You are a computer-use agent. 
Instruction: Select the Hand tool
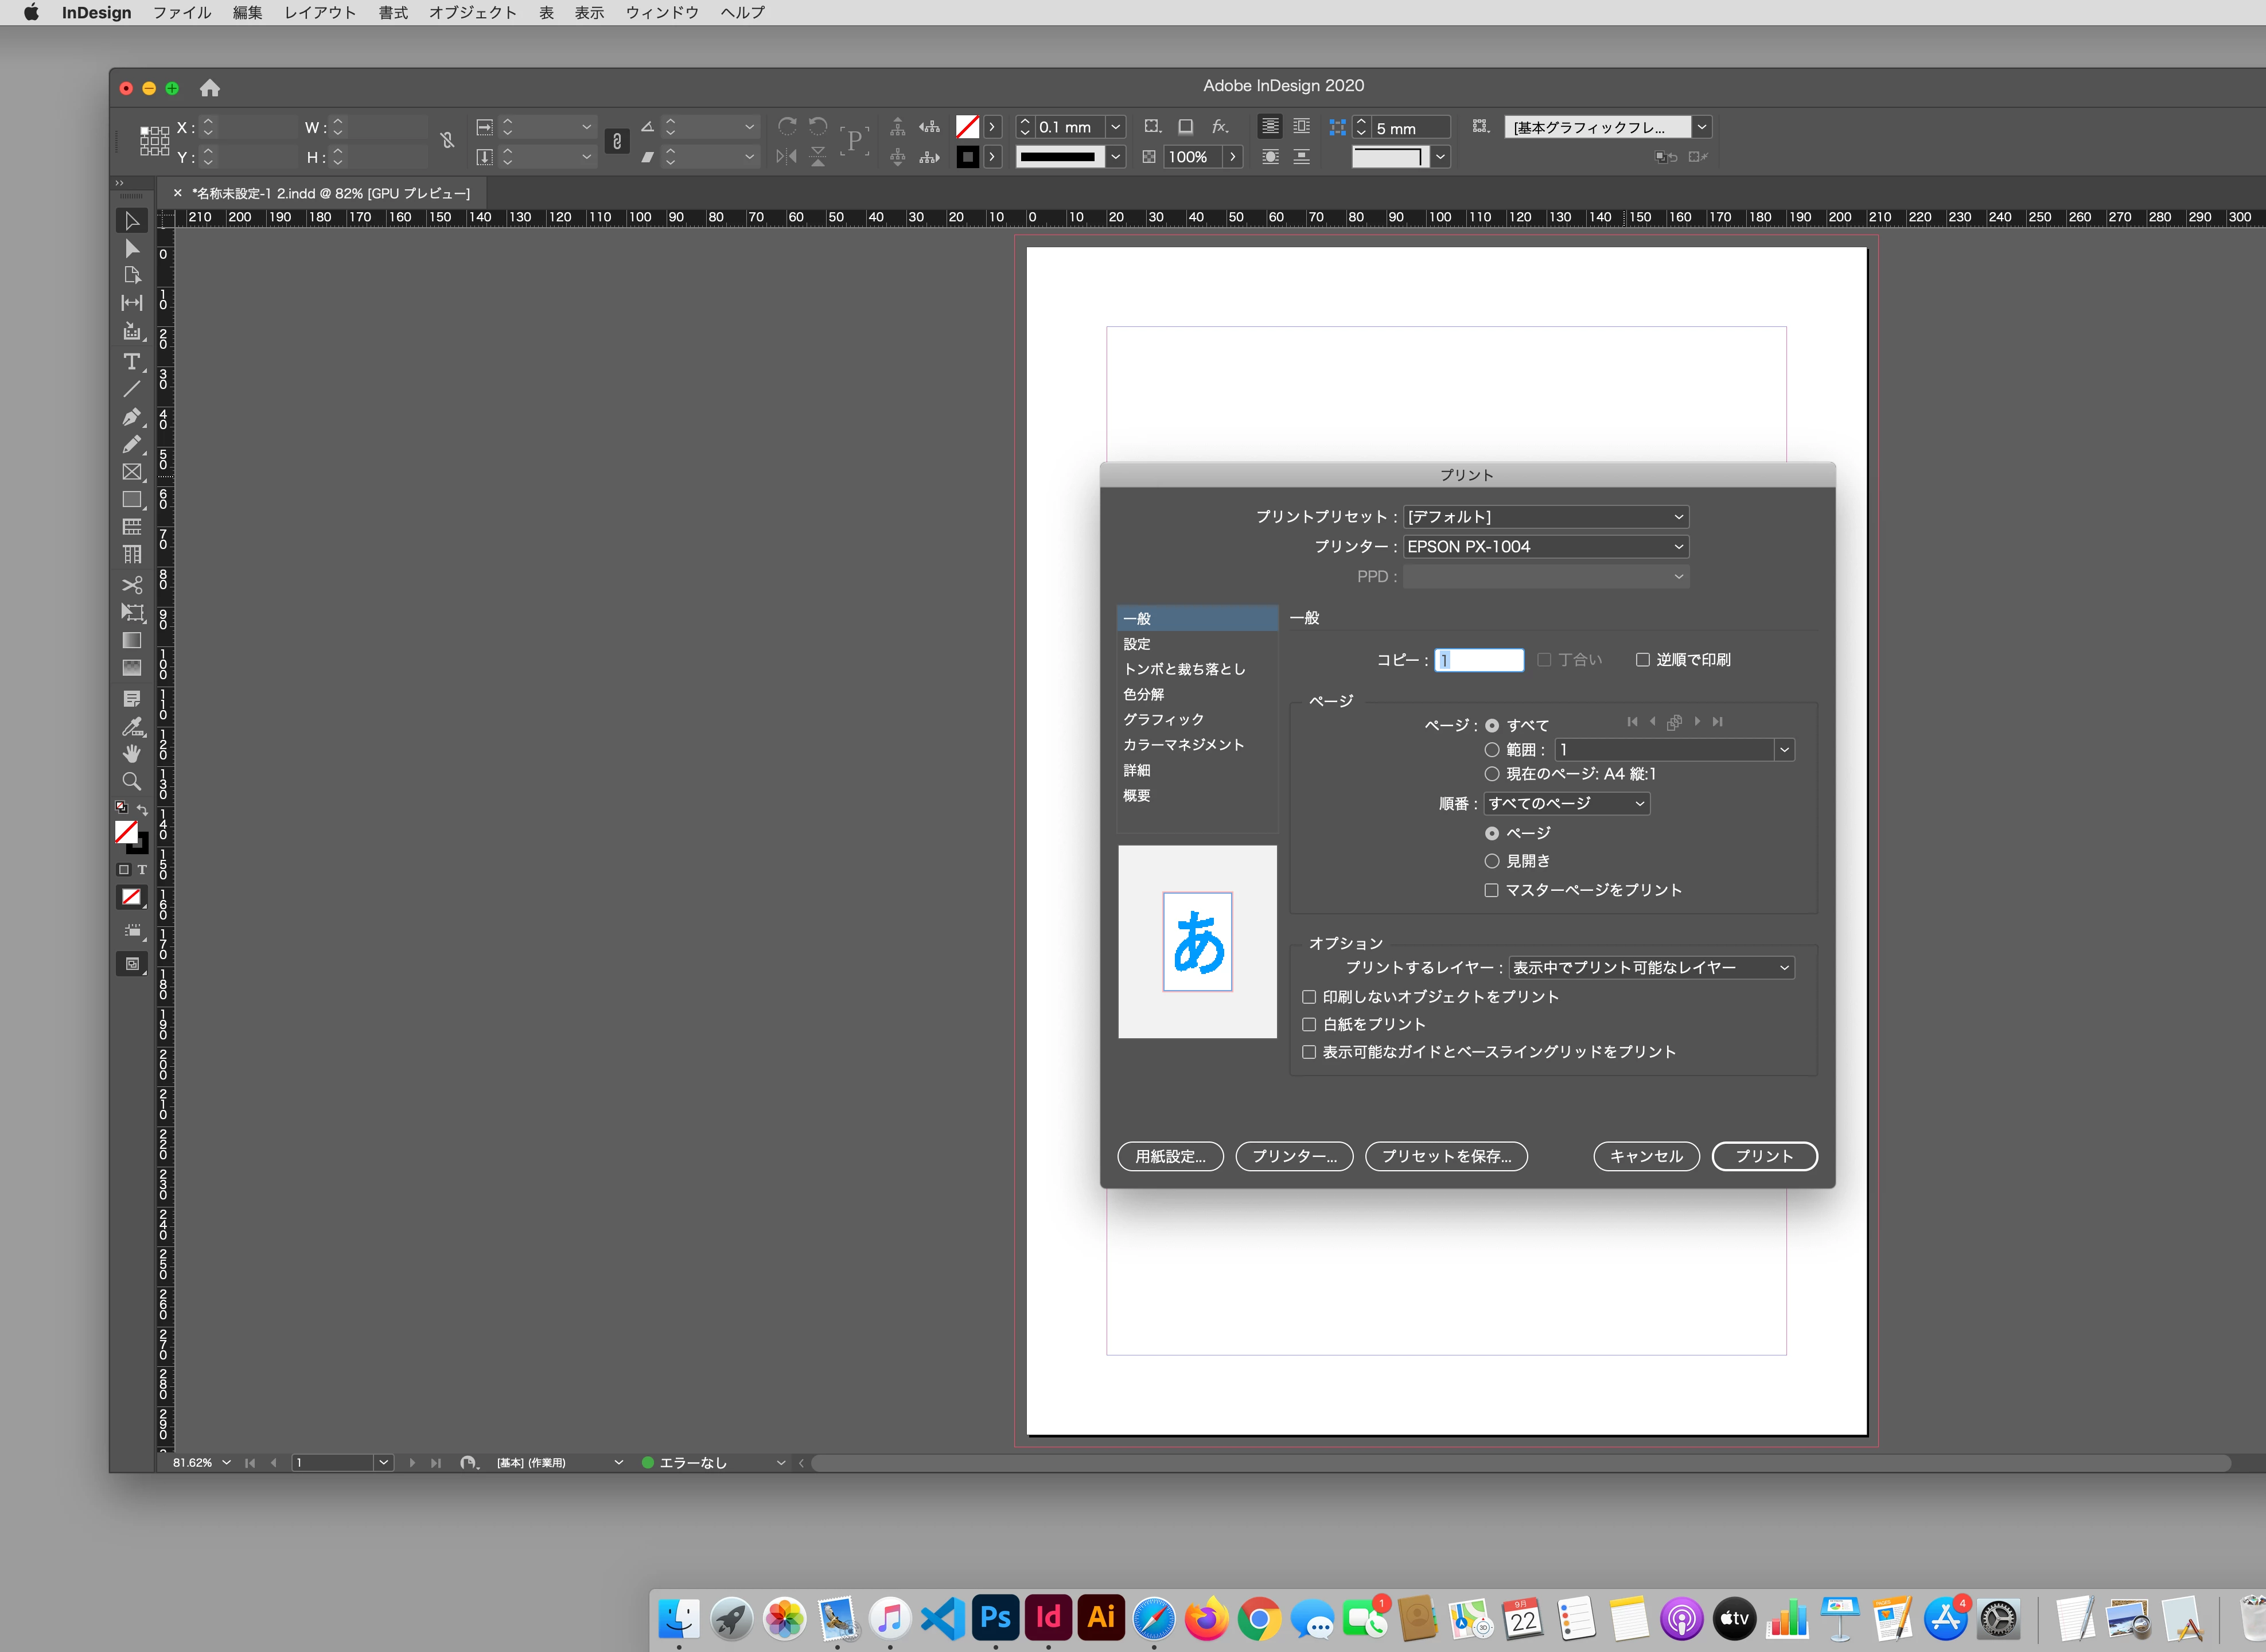(x=131, y=753)
